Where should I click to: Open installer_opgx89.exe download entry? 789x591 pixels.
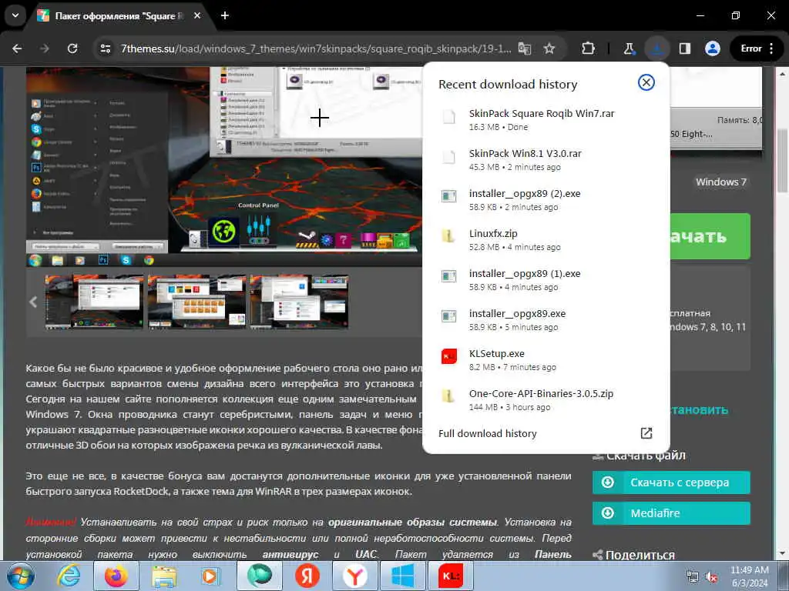546,319
